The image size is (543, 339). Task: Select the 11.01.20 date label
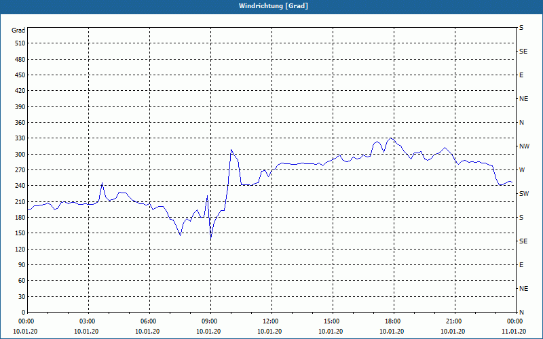[x=514, y=332]
